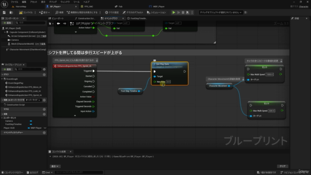This screenshot has width=311, height=175.
Task: Open the ファイル menu
Action: (x=14, y=2)
